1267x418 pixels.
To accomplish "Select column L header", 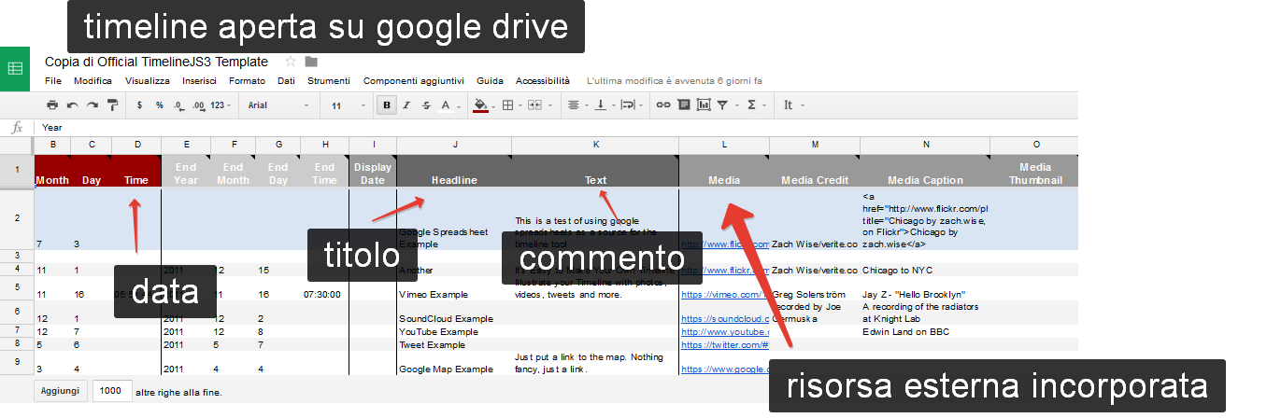I will 724,145.
